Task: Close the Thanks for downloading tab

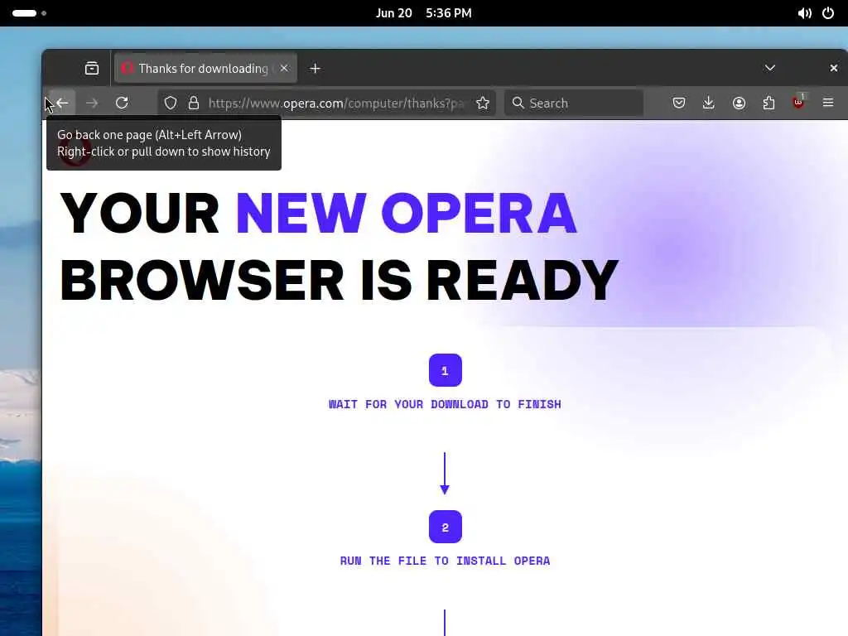Action: click(x=284, y=68)
